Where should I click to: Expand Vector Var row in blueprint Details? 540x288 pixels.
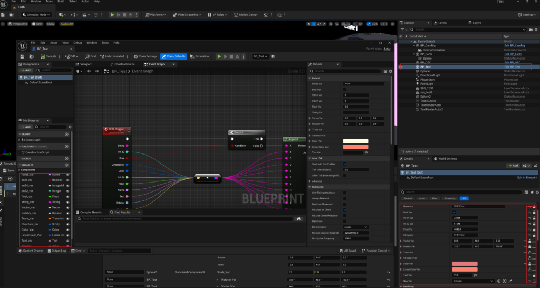310,118
